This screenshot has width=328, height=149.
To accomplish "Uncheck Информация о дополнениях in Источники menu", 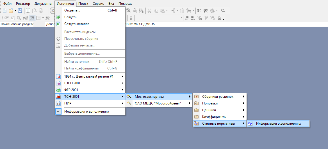I will tap(90, 111).
